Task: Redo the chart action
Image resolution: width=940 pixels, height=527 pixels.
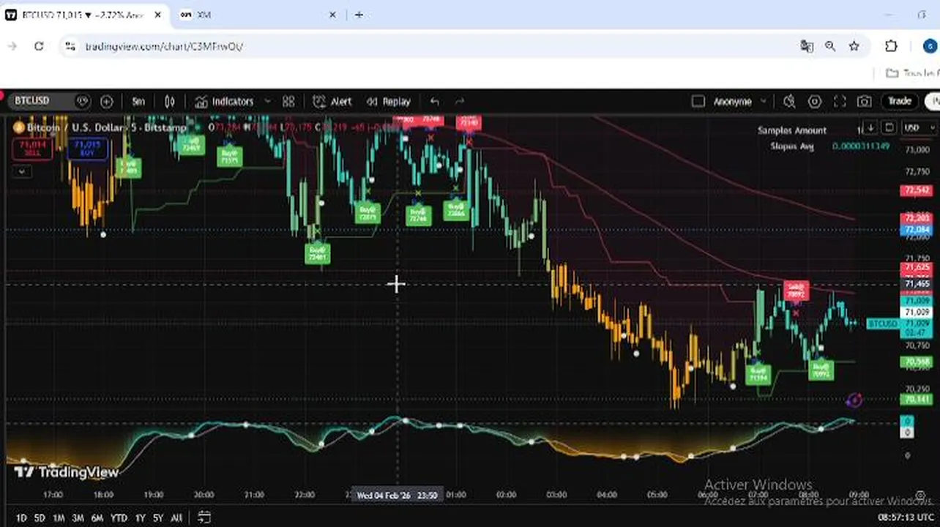Action: point(460,102)
